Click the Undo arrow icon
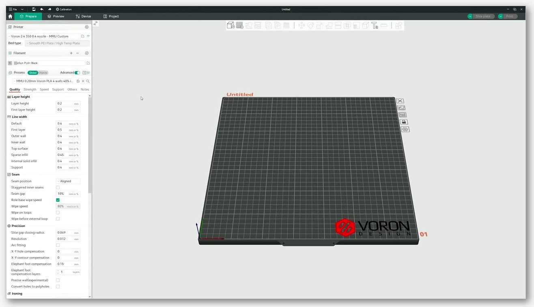 41,9
